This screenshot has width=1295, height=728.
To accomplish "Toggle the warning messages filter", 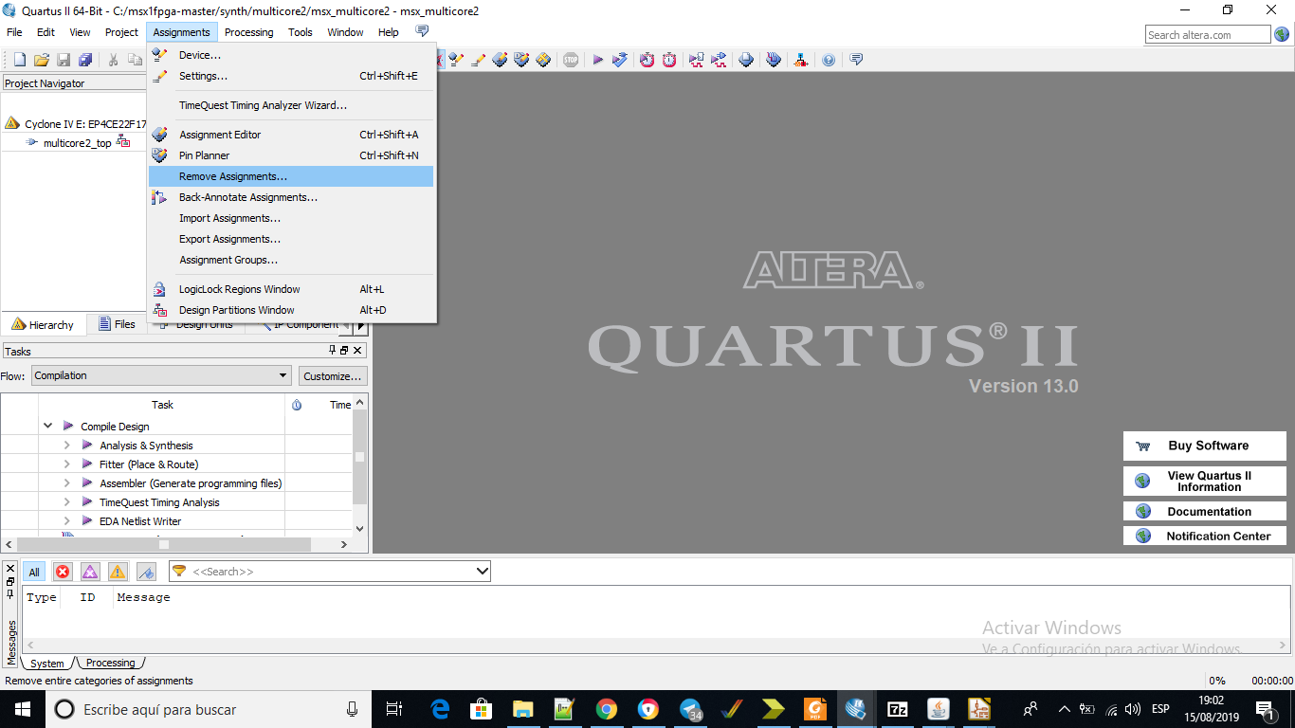I will coord(118,572).
